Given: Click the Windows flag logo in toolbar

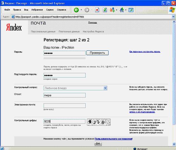Looking at the screenshot, I should (x=172, y=10).
